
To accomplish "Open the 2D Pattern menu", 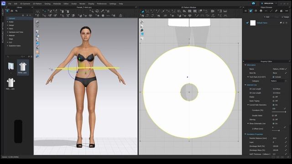I will point(37,4).
